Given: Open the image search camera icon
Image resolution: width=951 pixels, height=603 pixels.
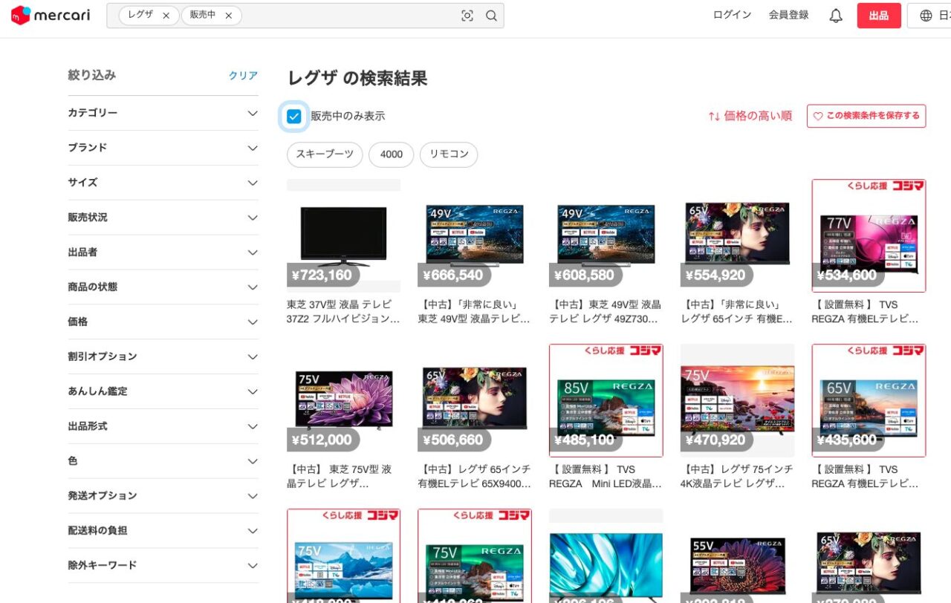Looking at the screenshot, I should pos(467,16).
